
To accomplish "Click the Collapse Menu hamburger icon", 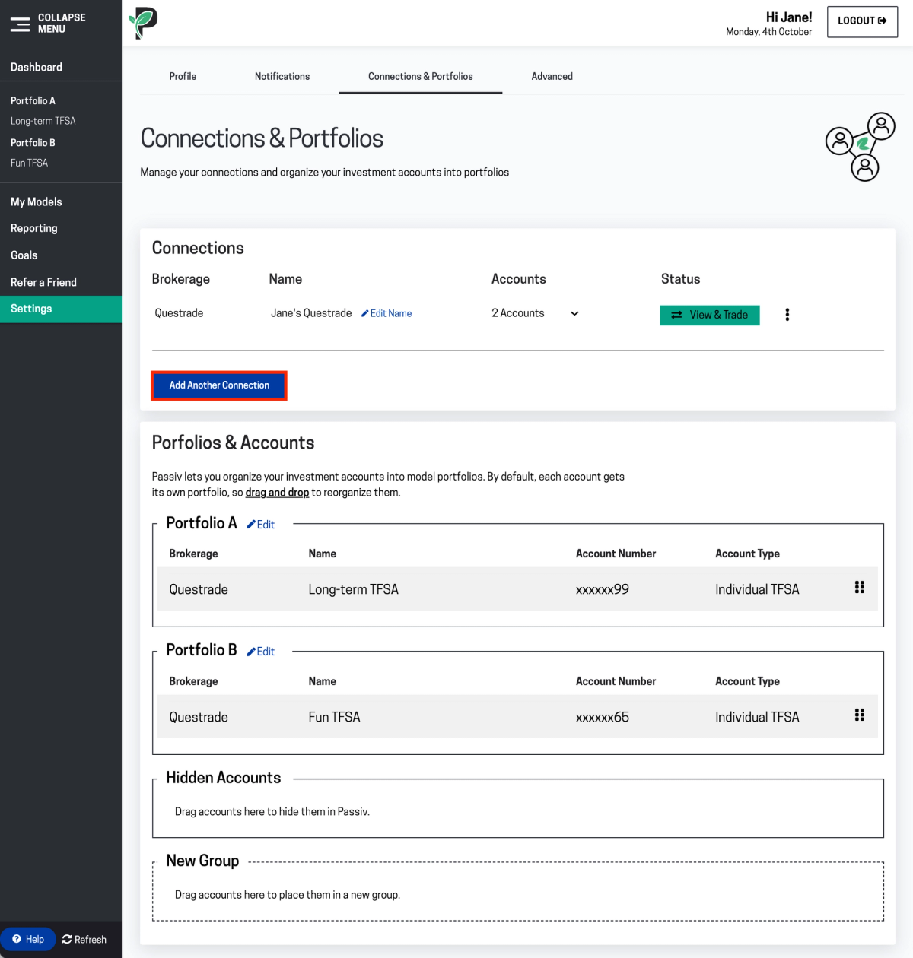I will click(x=20, y=24).
